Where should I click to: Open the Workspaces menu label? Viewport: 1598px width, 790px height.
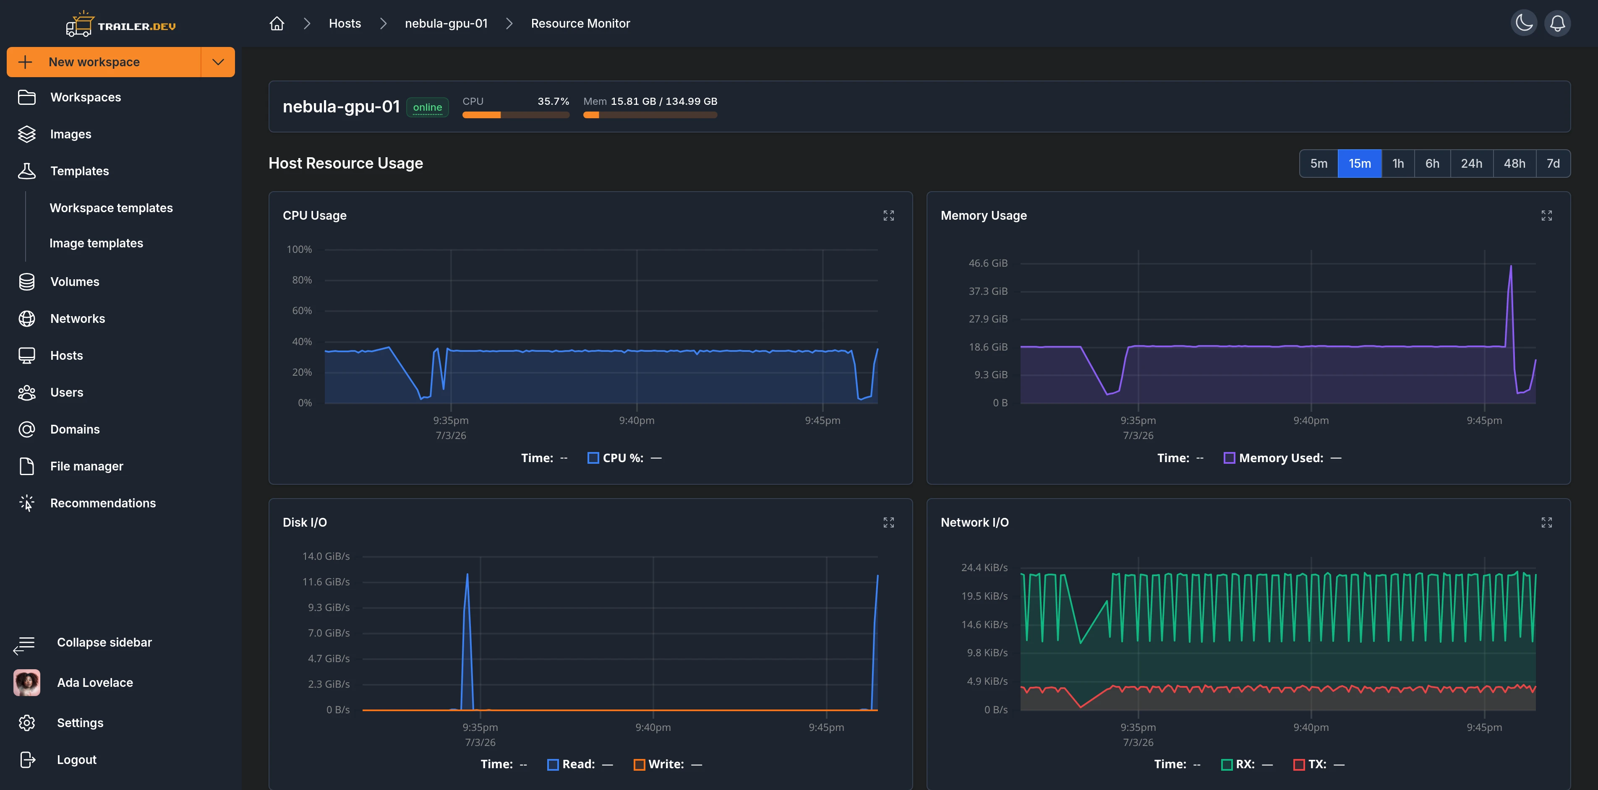point(86,97)
